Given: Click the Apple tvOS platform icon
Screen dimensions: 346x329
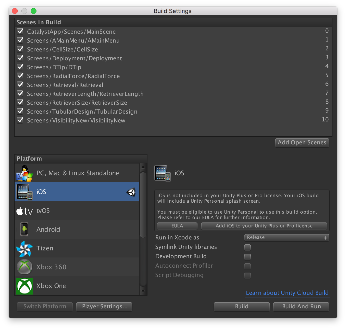Looking at the screenshot, I should tap(24, 211).
